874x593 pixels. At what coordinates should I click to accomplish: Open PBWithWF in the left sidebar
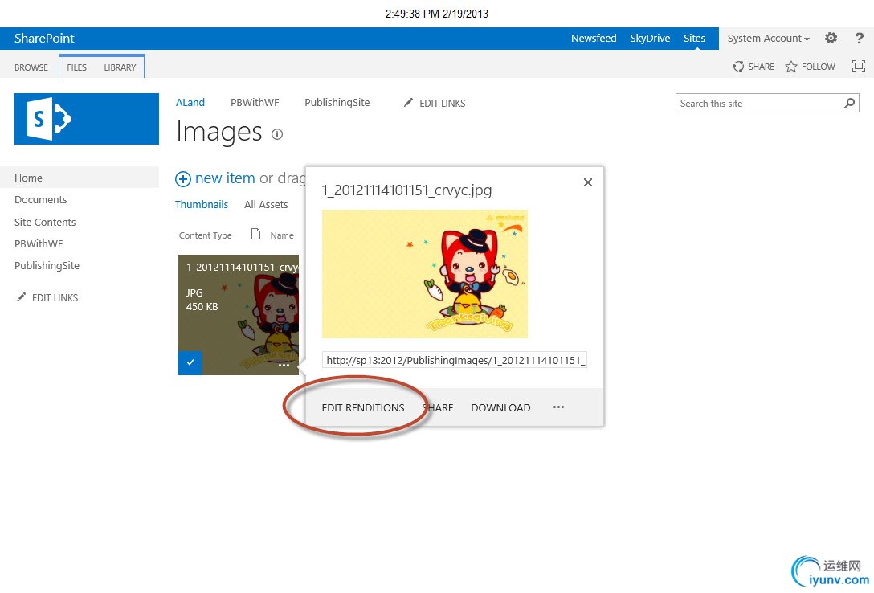pos(39,243)
